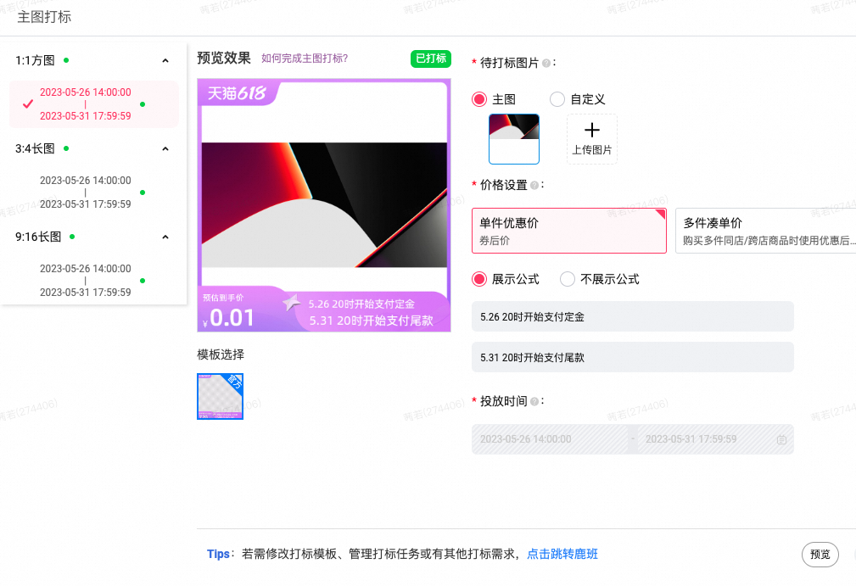Click the large Tmall 618 preview image
This screenshot has width=856, height=586.
coord(324,205)
